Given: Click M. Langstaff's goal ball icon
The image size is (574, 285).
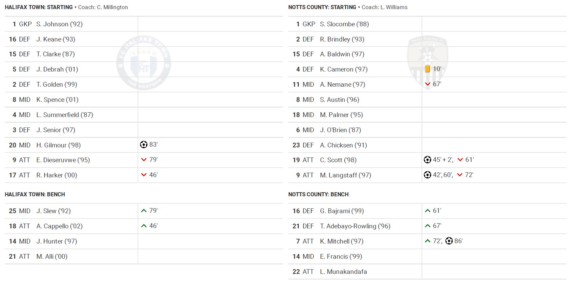Looking at the screenshot, I should (x=427, y=175).
